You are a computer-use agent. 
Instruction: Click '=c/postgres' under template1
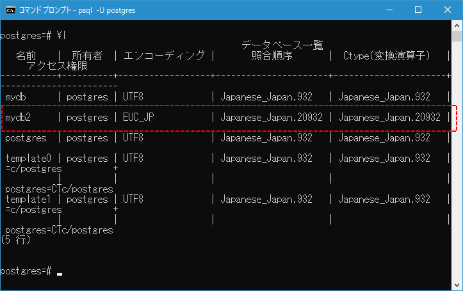pos(33,210)
